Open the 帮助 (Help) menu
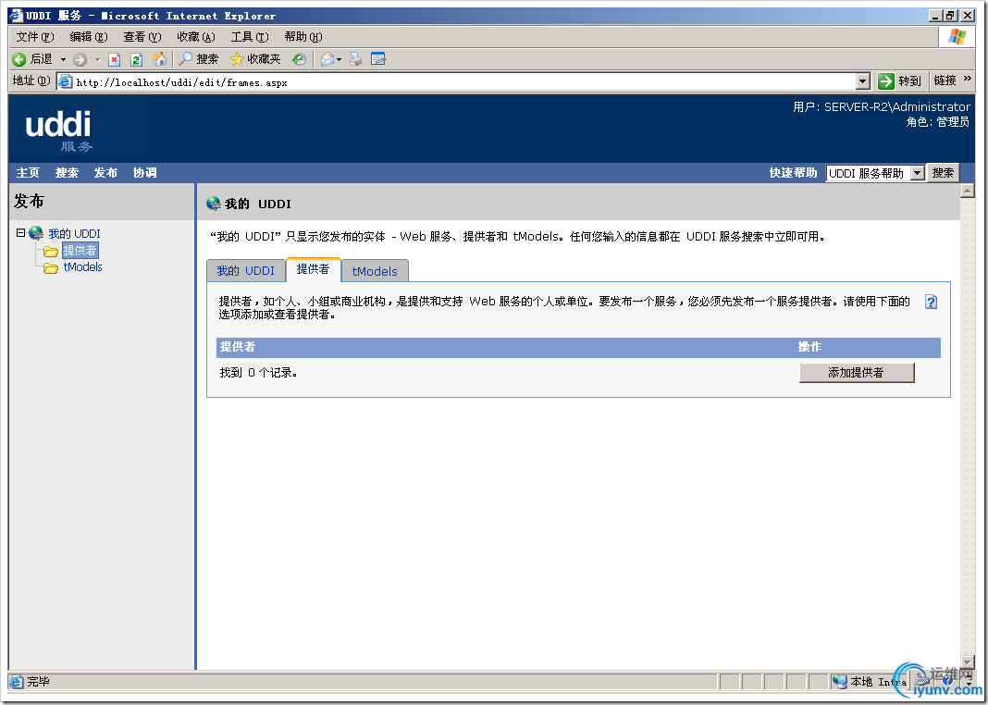Image resolution: width=988 pixels, height=705 pixels. [303, 37]
